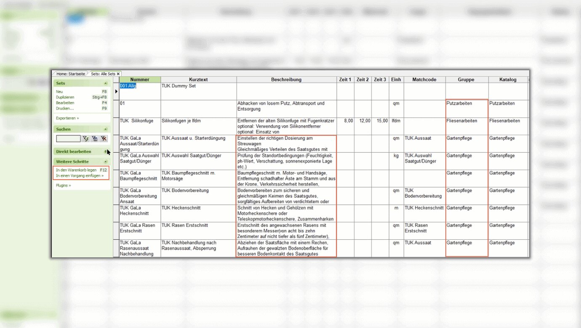Click the Duplizieren link
The width and height of the screenshot is (581, 328).
click(x=65, y=97)
